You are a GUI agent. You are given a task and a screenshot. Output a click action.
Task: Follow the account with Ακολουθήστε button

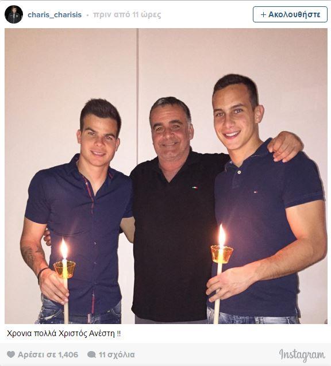290,14
